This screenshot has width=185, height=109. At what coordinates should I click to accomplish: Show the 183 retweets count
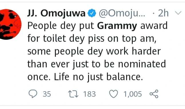(89, 94)
